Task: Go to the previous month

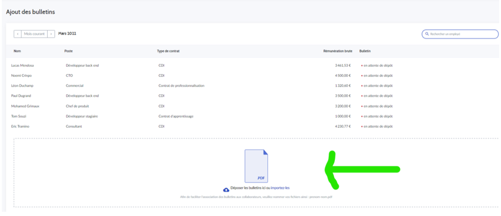Action: [x=17, y=34]
